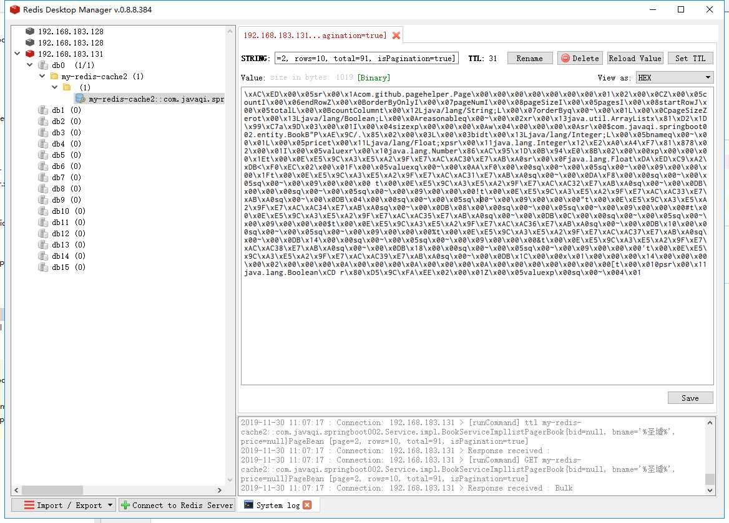729x523 pixels.
Task: Click the TTL: 31 label
Action: (x=482, y=58)
